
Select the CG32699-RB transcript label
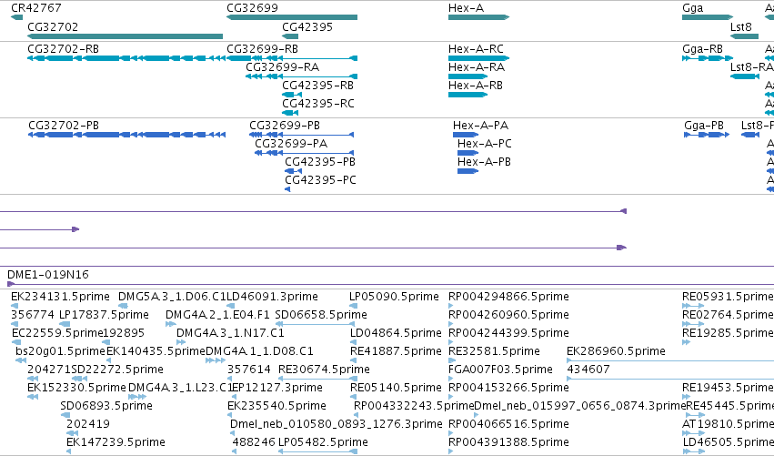click(262, 49)
